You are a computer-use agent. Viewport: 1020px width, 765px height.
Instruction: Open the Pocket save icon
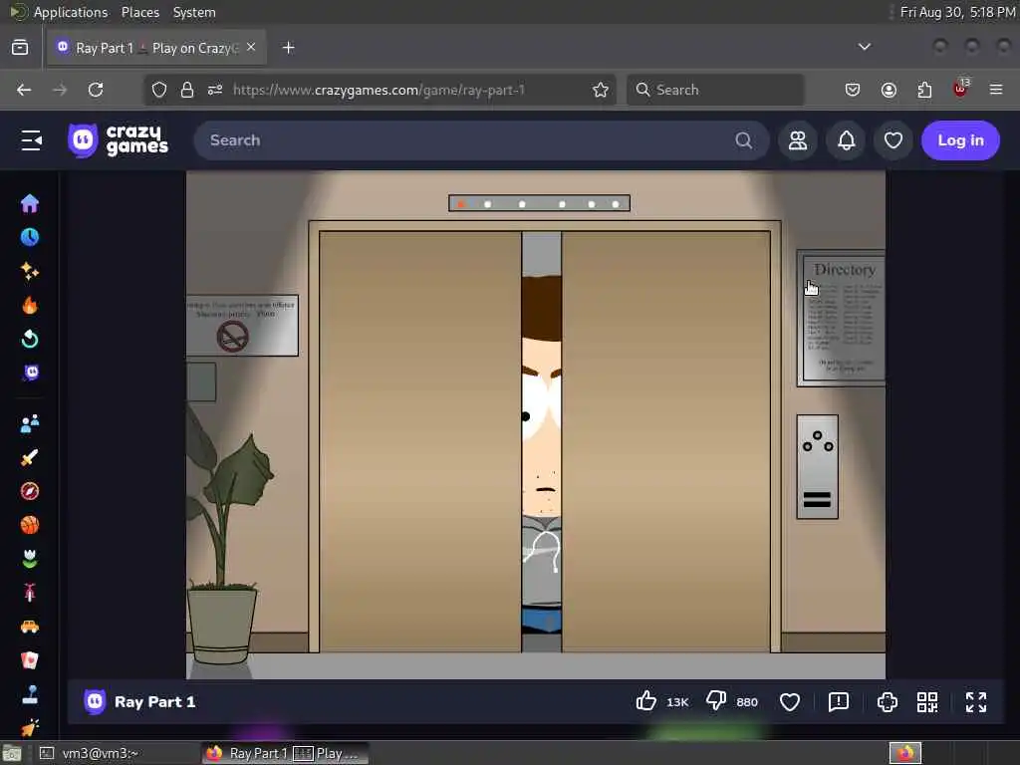(x=853, y=90)
